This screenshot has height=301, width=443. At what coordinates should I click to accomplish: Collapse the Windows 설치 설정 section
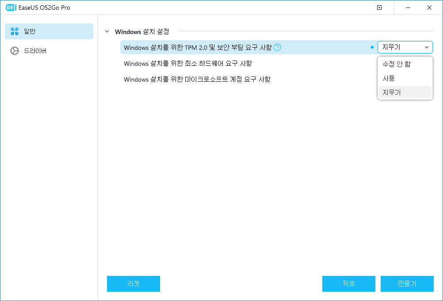[x=107, y=32]
